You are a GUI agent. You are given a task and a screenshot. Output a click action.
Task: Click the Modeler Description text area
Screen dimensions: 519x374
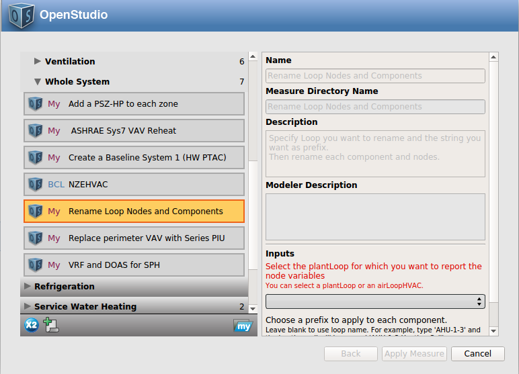coord(375,217)
